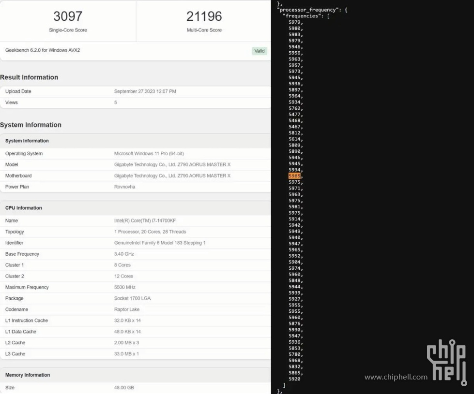Image resolution: width=474 pixels, height=394 pixels.
Task: Click the Single-Core Score label
Action: (x=68, y=30)
